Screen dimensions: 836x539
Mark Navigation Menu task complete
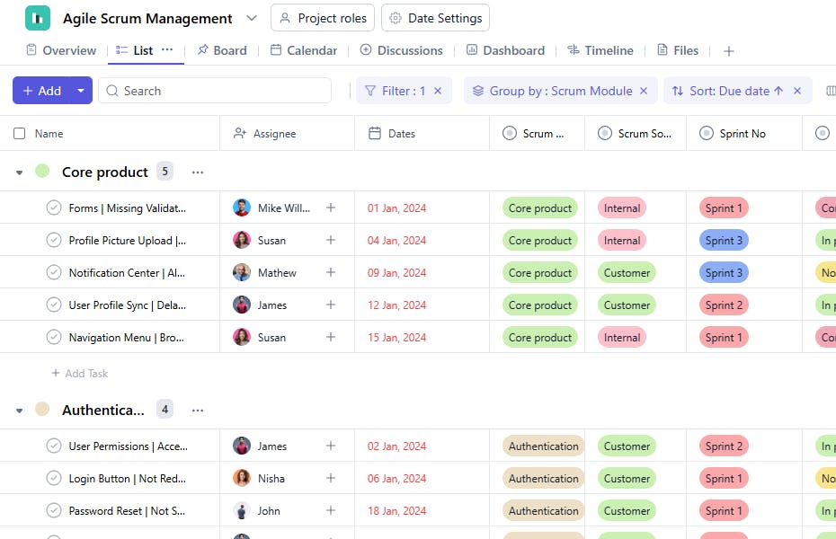[x=54, y=337]
